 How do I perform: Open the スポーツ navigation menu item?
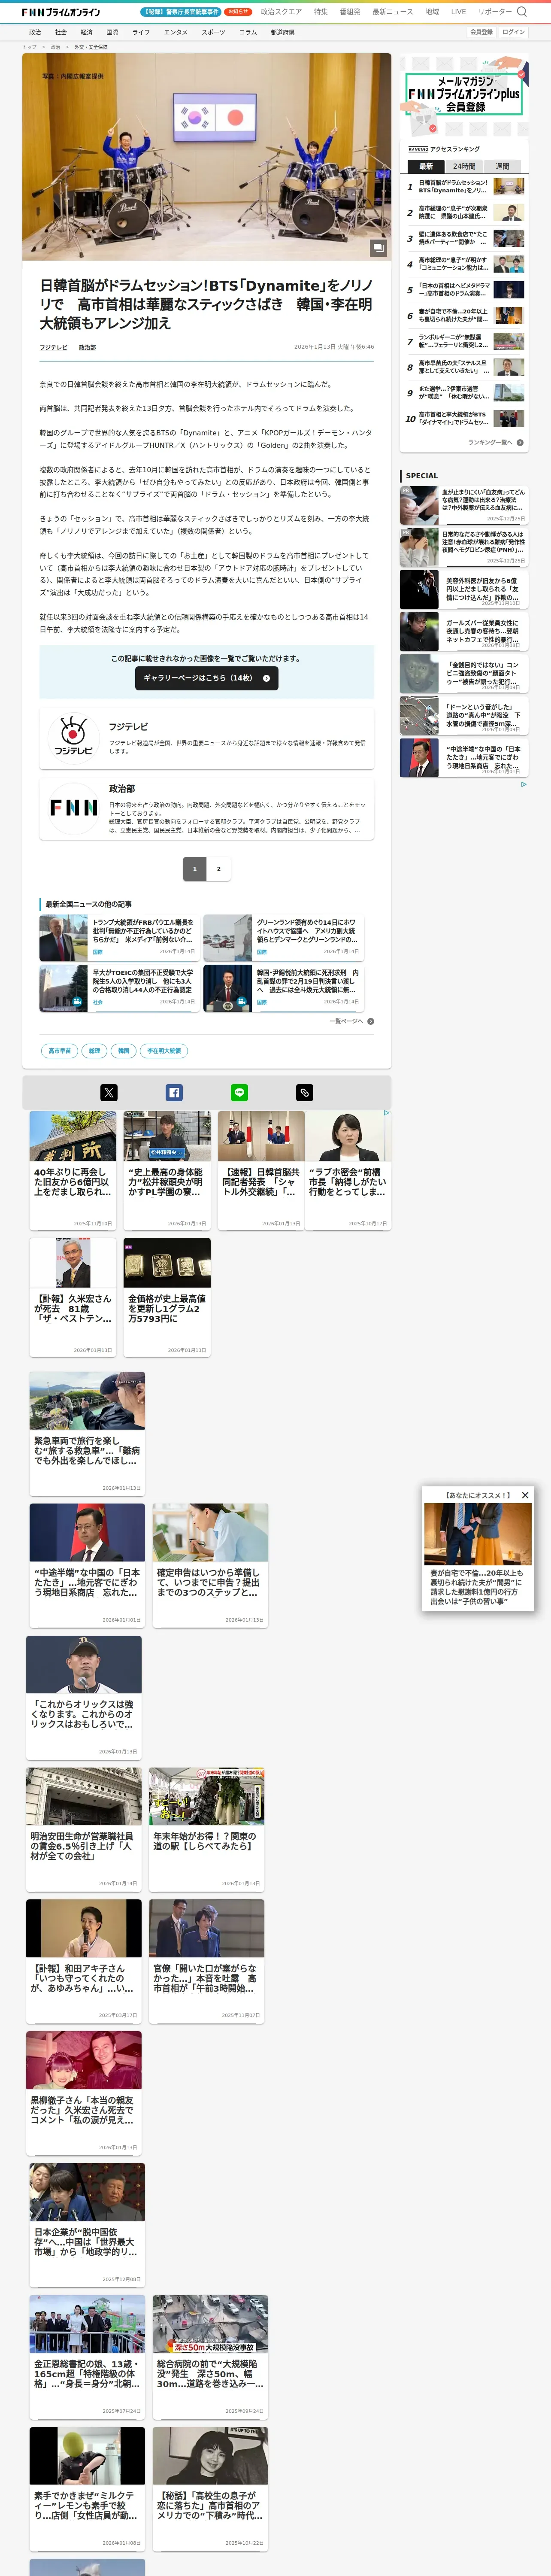[213, 32]
